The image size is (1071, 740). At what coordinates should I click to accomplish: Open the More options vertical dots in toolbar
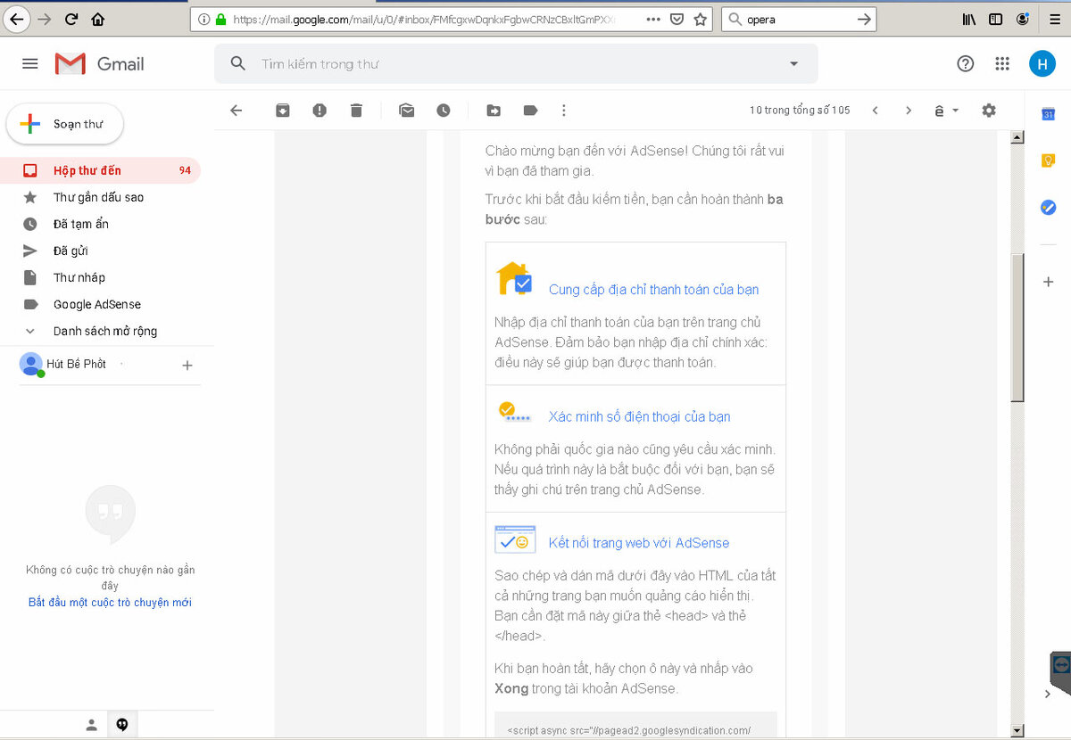563,111
